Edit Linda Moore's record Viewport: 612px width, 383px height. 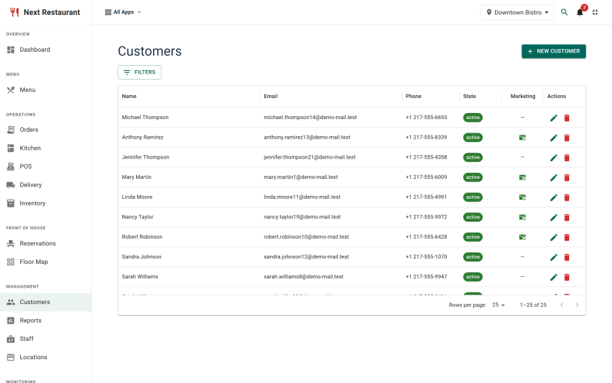coord(554,197)
